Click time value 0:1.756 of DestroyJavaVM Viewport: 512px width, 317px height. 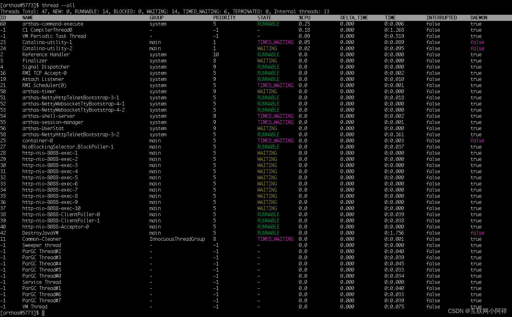coord(394,233)
